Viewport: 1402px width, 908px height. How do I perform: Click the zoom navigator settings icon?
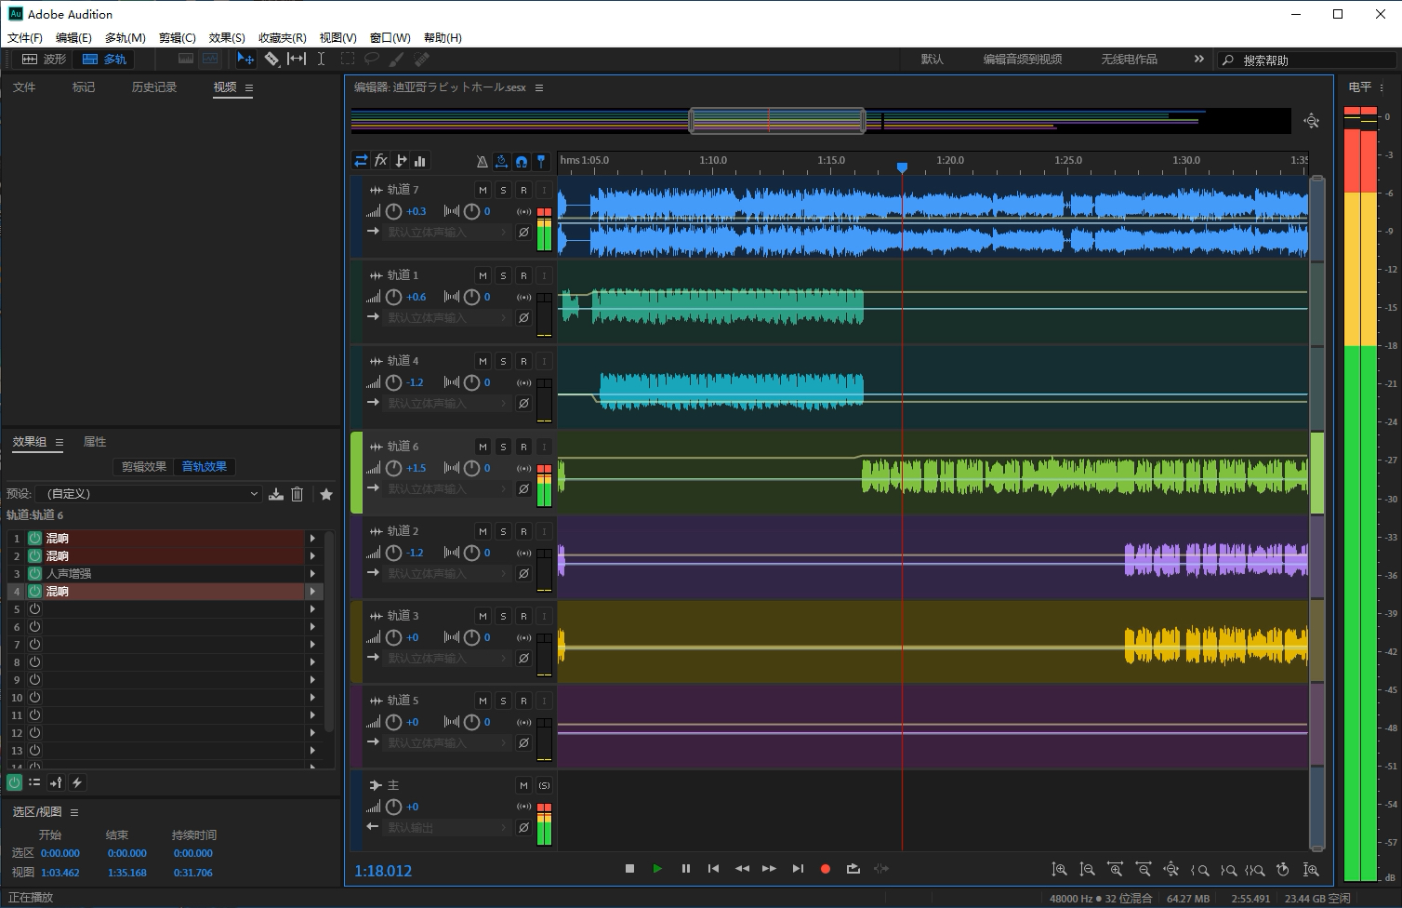[x=1311, y=121]
